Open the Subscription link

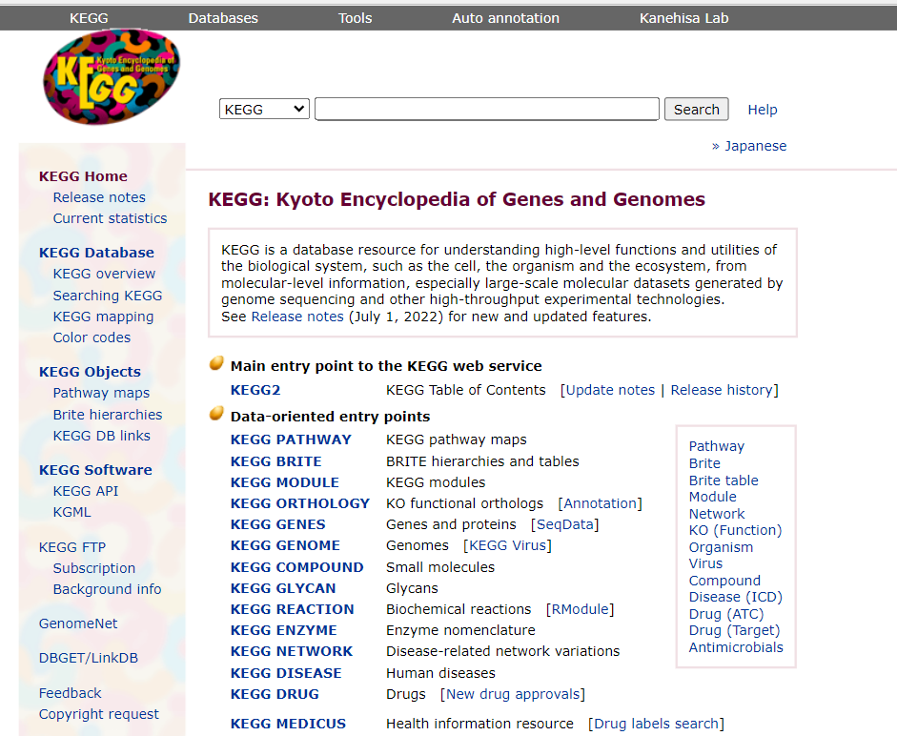coord(93,568)
